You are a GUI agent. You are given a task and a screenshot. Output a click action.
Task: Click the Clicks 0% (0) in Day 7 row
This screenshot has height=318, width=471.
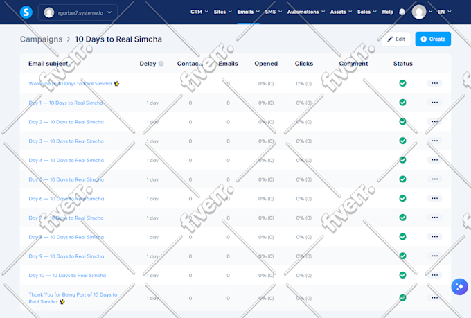(x=303, y=218)
